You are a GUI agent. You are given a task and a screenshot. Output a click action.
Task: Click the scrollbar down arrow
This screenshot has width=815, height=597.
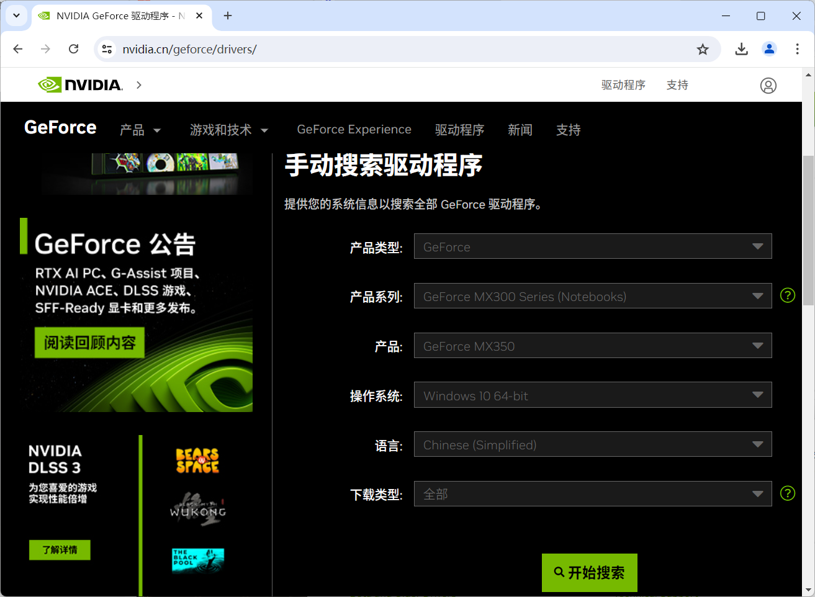(808, 590)
